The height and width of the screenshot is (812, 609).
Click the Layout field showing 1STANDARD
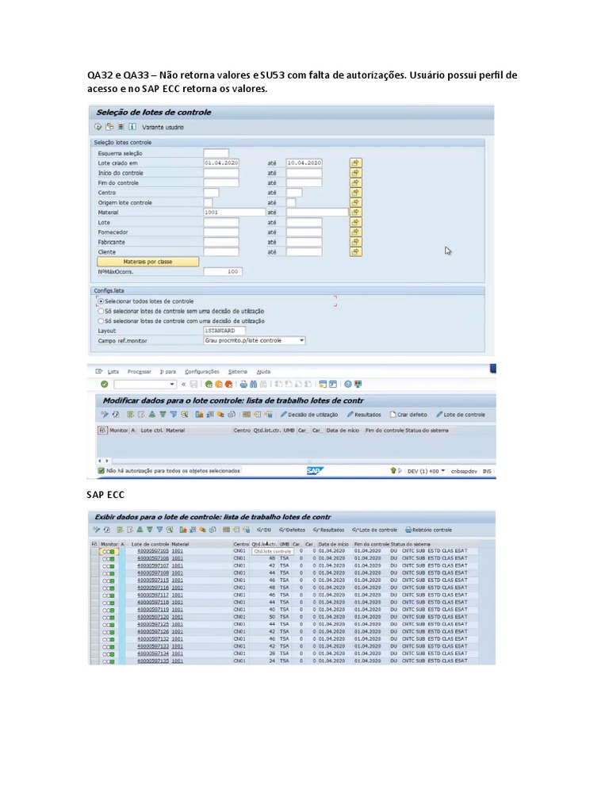point(224,331)
